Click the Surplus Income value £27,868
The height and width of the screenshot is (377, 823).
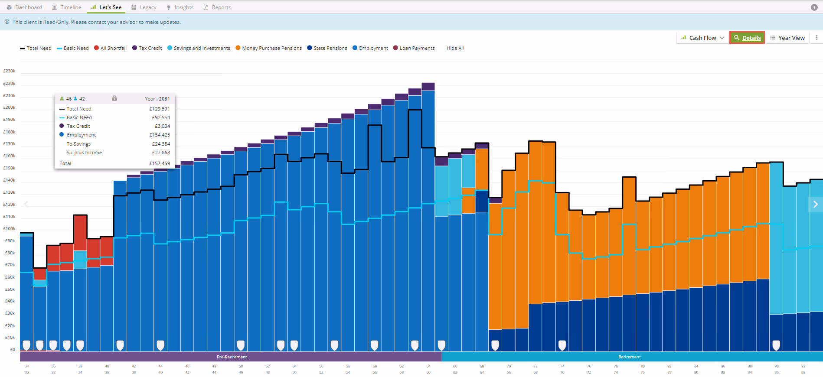(x=161, y=153)
